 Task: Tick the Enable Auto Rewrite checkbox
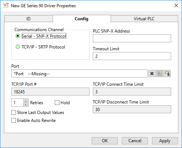13,120
